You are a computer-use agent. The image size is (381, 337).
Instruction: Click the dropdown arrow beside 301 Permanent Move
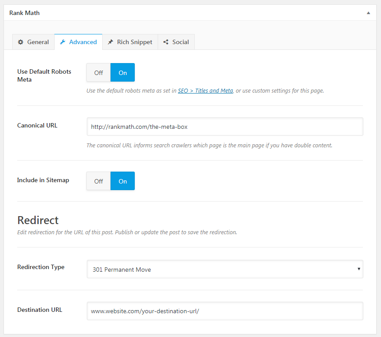coord(359,269)
